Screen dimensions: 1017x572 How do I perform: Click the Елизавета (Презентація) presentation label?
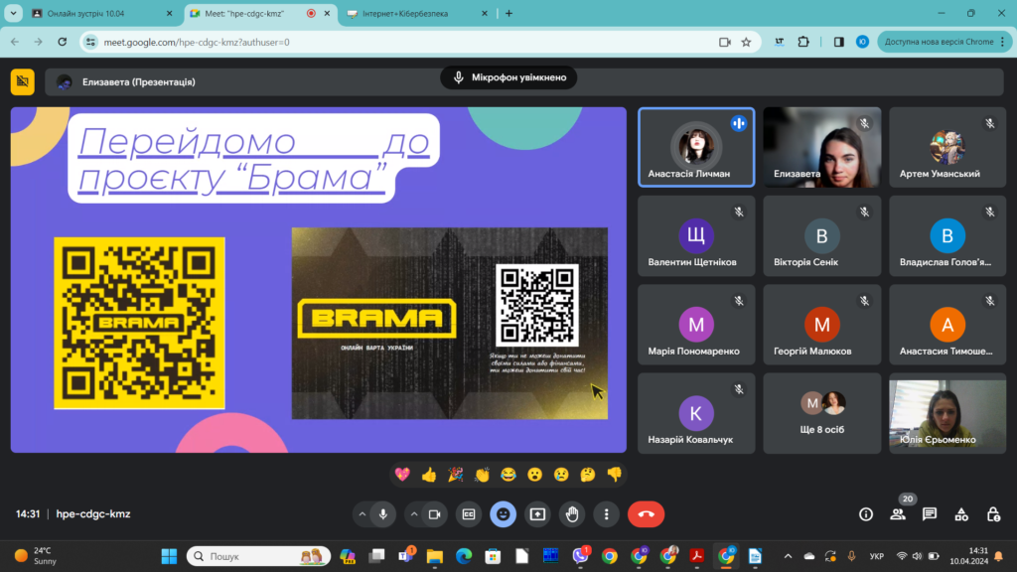coord(138,82)
